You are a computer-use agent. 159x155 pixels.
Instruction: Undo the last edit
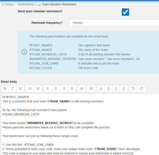pos(133,89)
